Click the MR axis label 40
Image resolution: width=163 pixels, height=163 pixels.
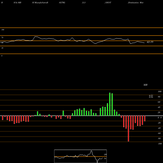[x=159, y=107]
